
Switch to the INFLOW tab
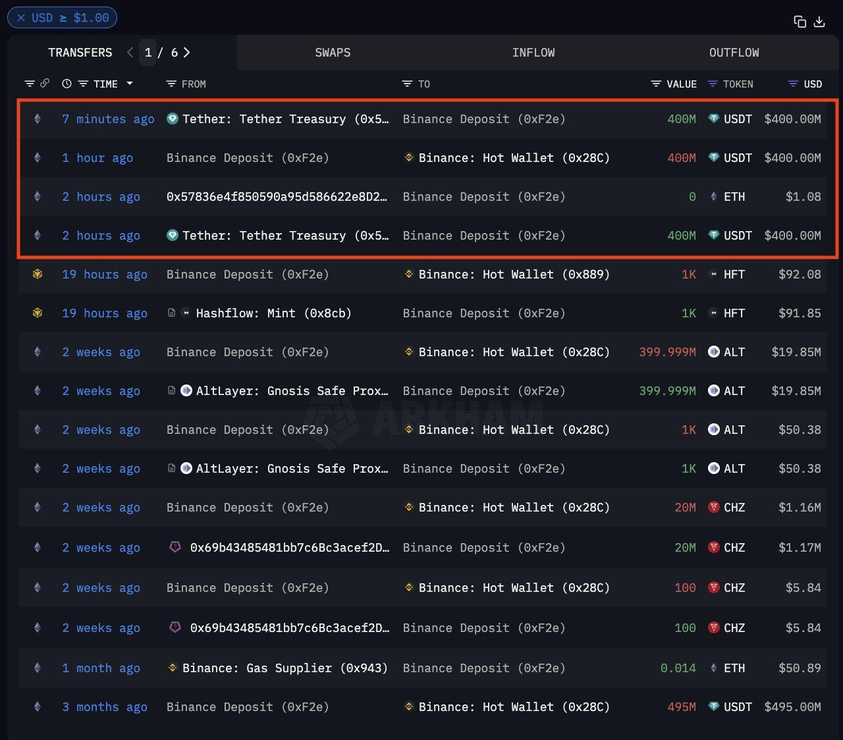(x=533, y=53)
